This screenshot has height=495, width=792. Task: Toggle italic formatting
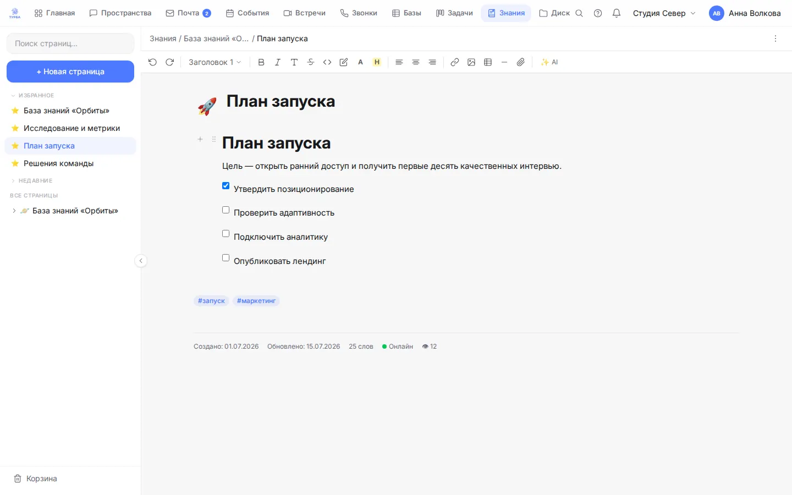click(x=278, y=62)
